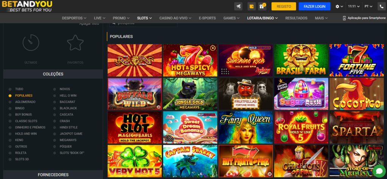Open Fortune Five game
The width and height of the screenshot is (387, 179).
pyautogui.click(x=357, y=61)
